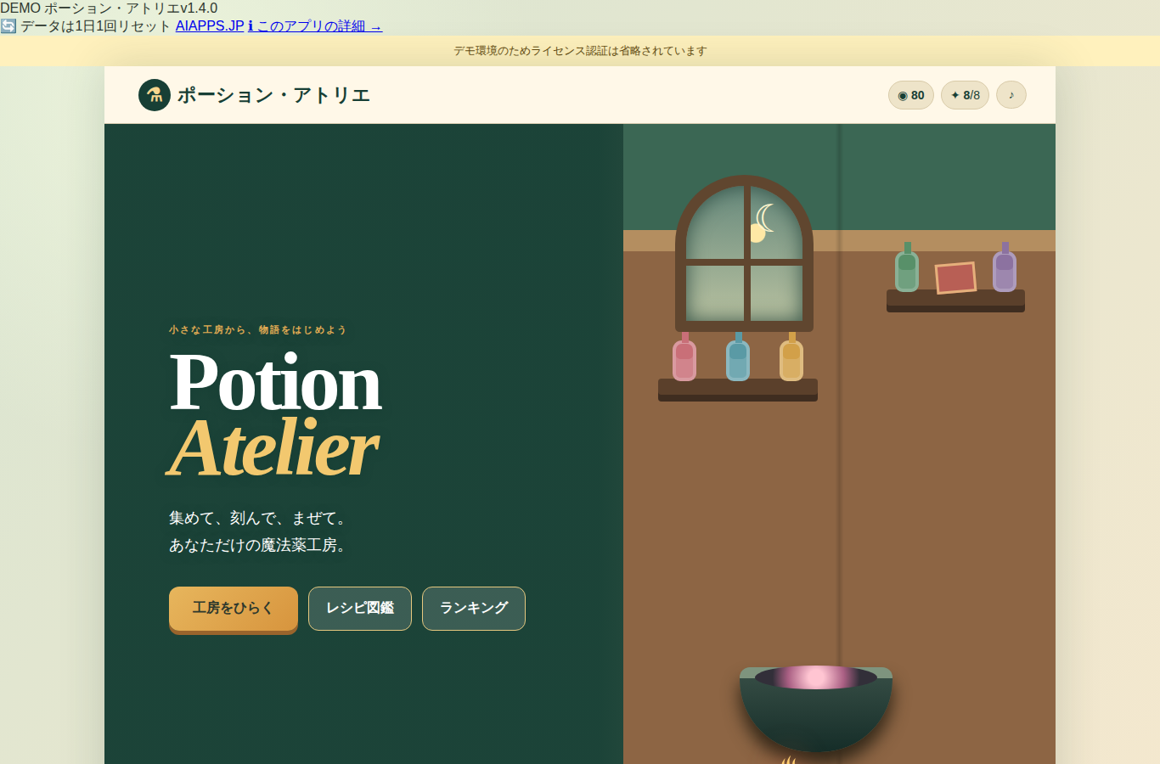1160x764 pixels.
Task: Toggle the music note sound button
Action: [1011, 95]
